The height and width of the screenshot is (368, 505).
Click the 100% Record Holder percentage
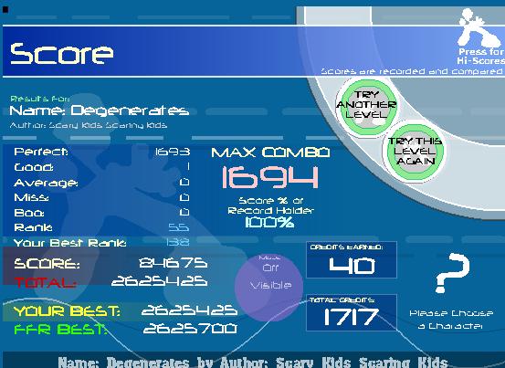pos(269,223)
